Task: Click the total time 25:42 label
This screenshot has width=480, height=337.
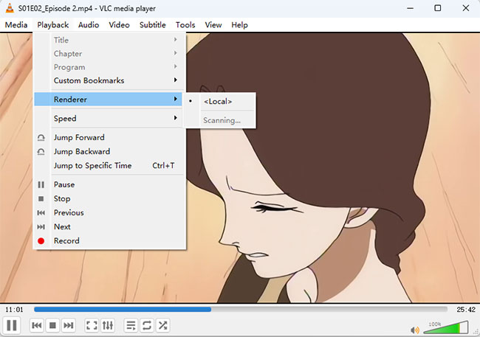Action: pyautogui.click(x=466, y=310)
